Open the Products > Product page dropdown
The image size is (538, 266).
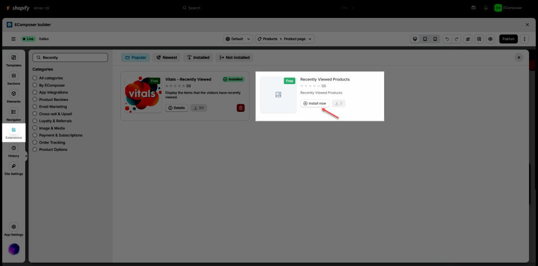point(285,39)
